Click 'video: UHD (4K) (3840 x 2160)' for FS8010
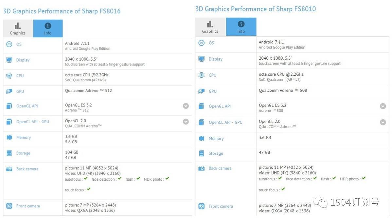The image size is (392, 219). (287, 173)
